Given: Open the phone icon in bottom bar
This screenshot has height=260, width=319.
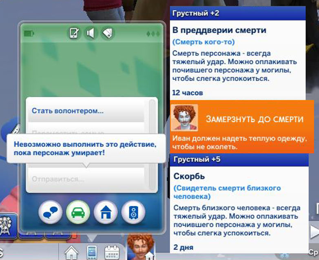Looking at the screenshot, I should point(91,253).
